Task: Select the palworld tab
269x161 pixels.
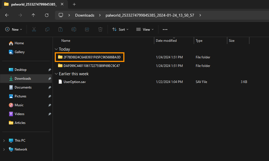Action: 34,4
